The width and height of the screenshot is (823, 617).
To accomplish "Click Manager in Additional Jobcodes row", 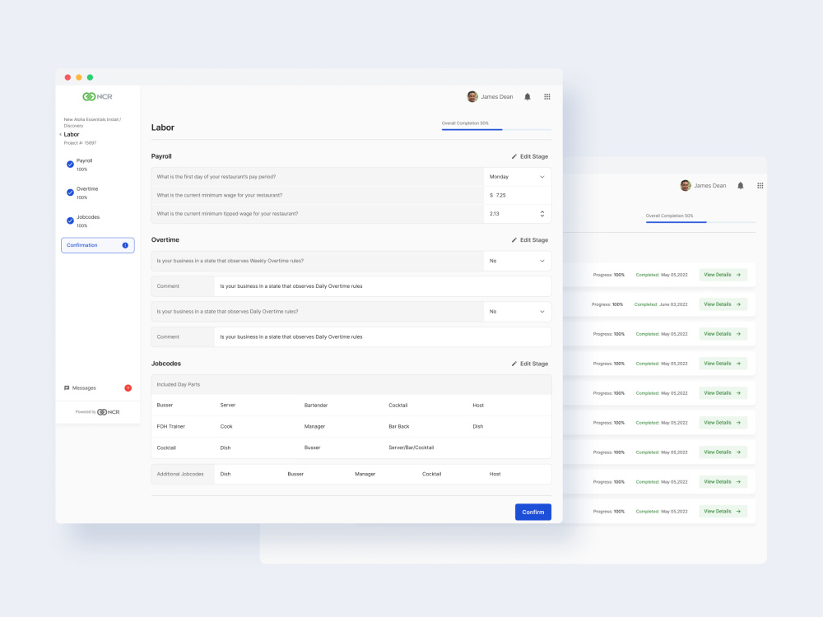I will pyautogui.click(x=365, y=474).
